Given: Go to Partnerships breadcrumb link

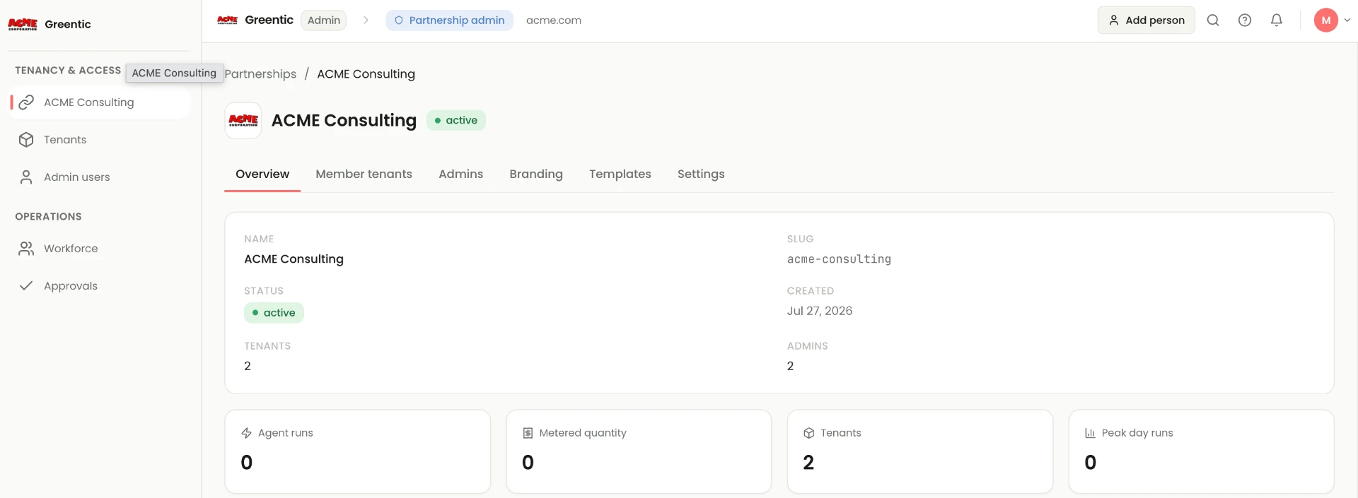Looking at the screenshot, I should click(x=260, y=74).
